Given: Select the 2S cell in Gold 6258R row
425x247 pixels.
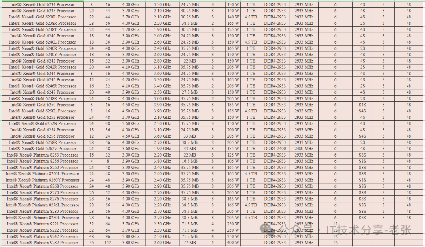Looking at the screenshot, I should click(x=362, y=142).
